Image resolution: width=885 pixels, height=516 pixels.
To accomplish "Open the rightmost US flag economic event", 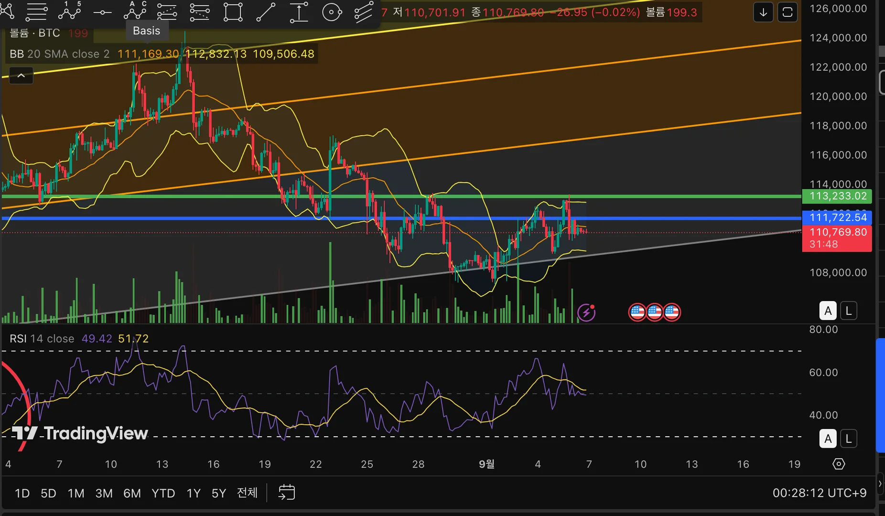I will point(672,312).
